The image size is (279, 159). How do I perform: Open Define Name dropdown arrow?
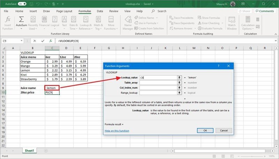(x=157, y=18)
